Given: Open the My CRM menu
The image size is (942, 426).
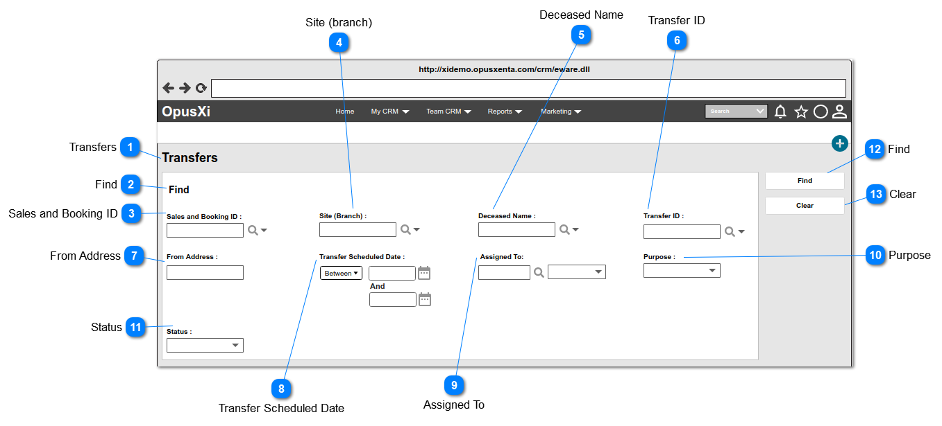Looking at the screenshot, I should [390, 112].
